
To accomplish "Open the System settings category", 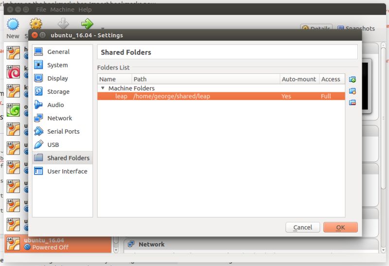I will 62,65.
